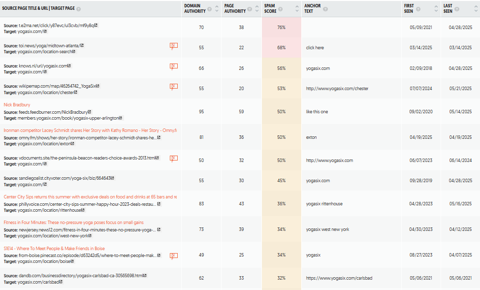The width and height of the screenshot is (480, 290).
Task: Open external link icon beside yogasix.com/carlsbad target
Action: coord(61,282)
